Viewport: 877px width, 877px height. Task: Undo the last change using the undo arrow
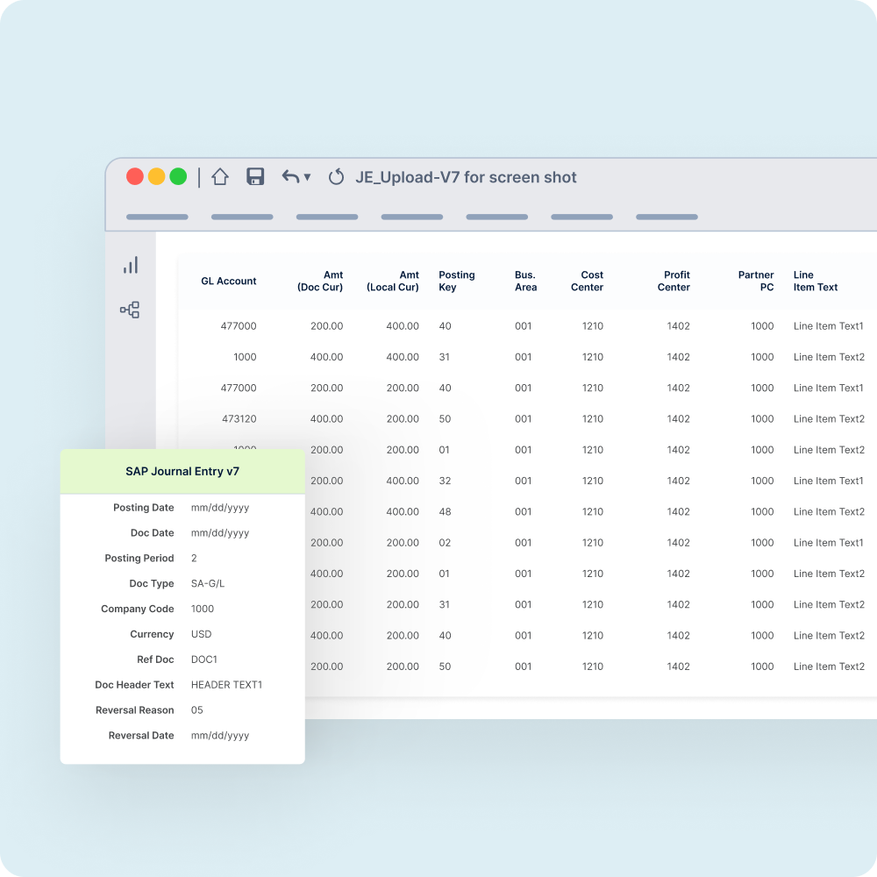pyautogui.click(x=289, y=176)
